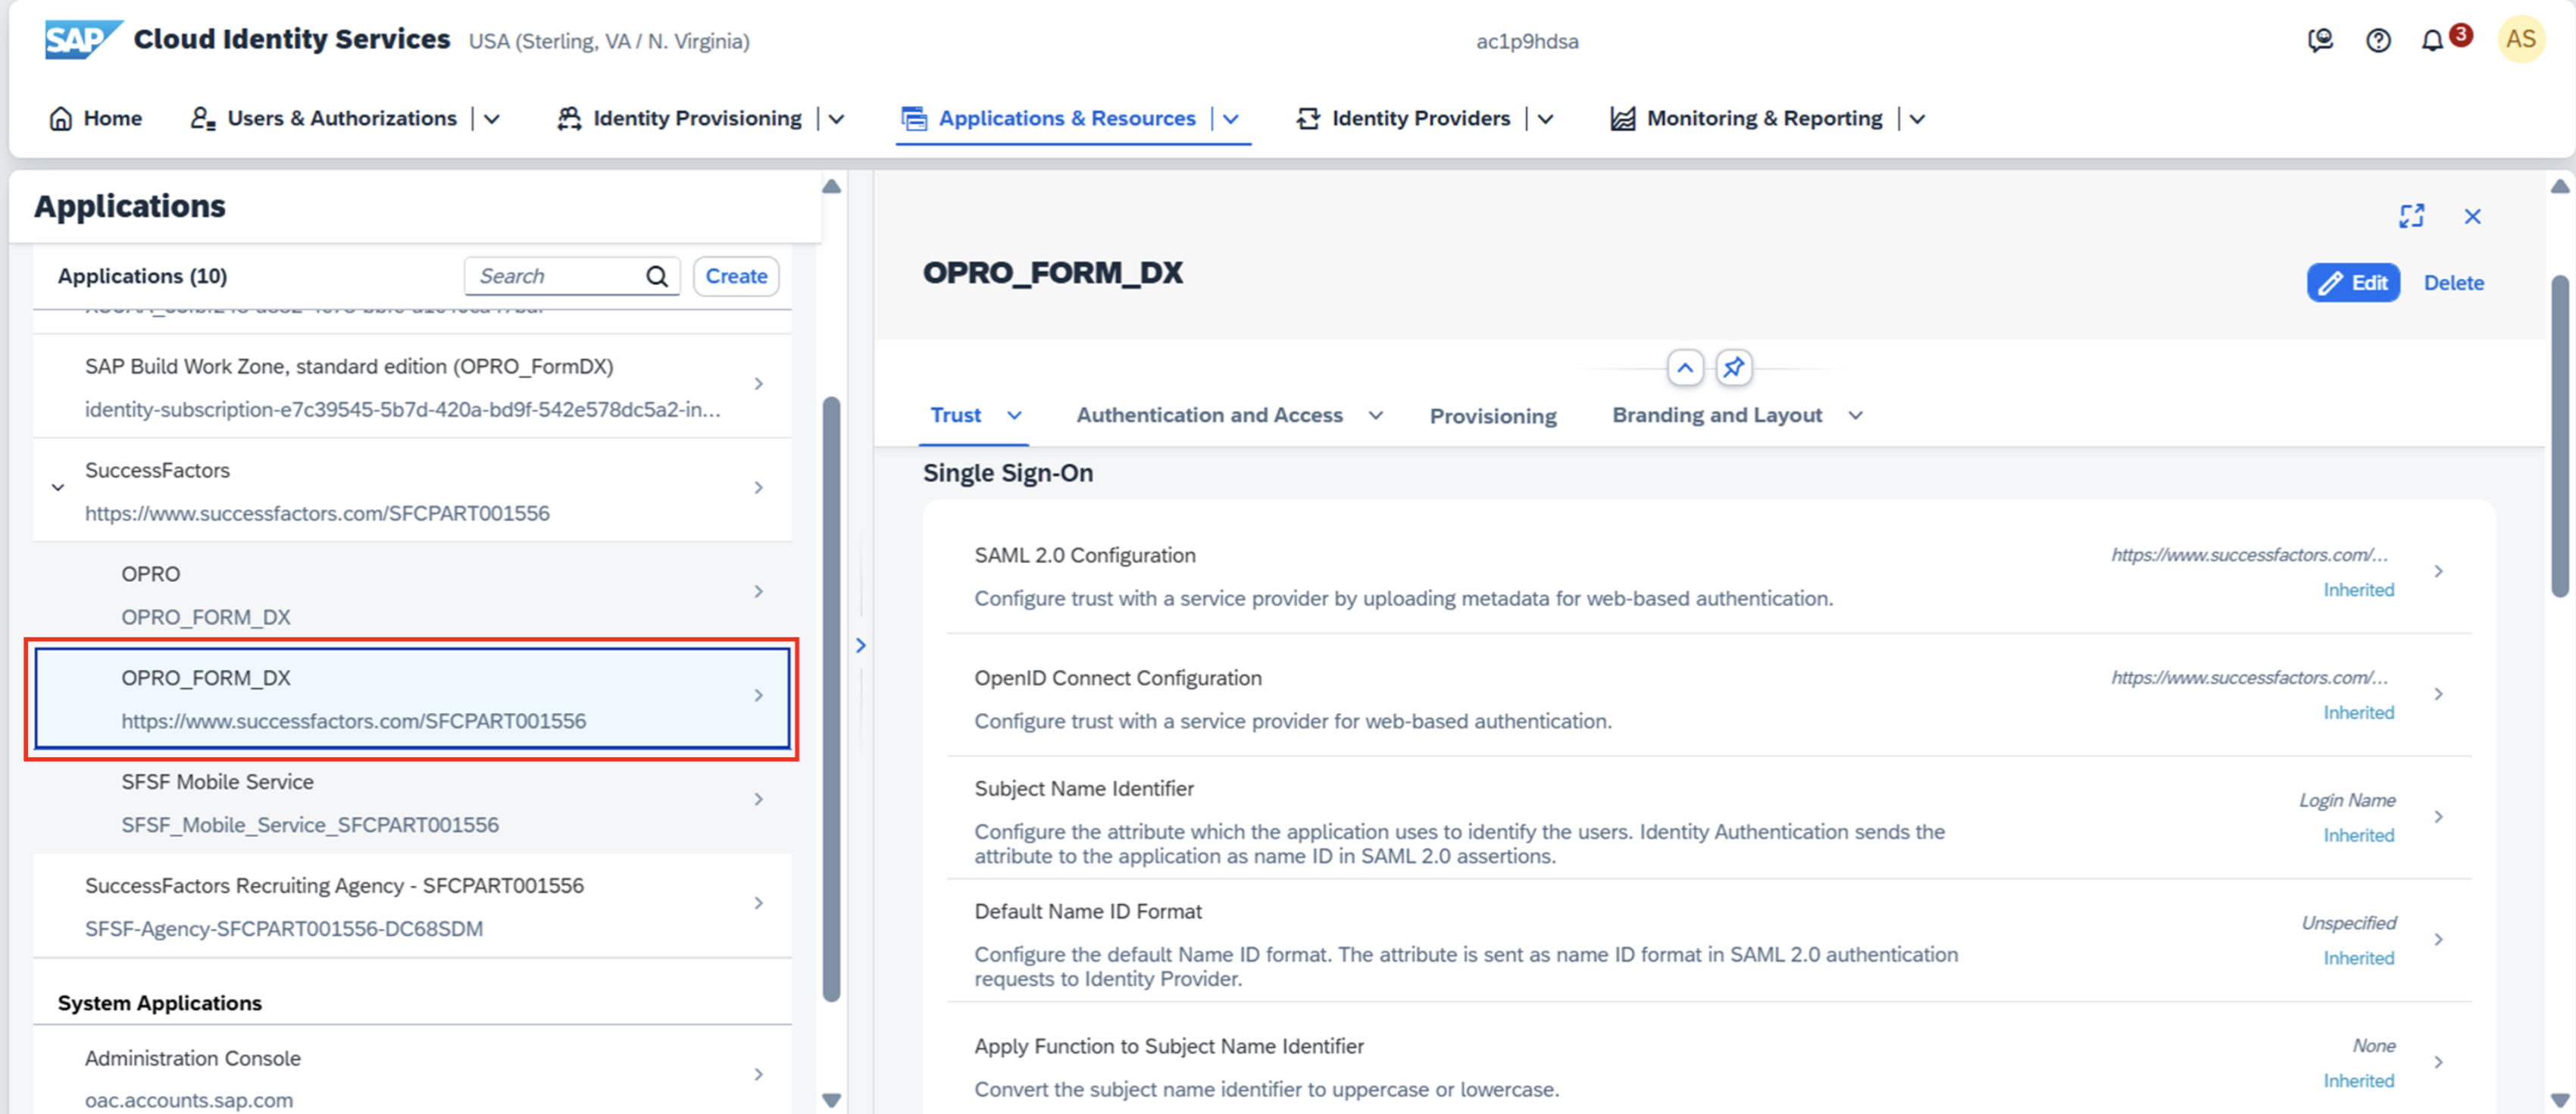The width and height of the screenshot is (2576, 1114).
Task: Click the AS user avatar
Action: tap(2520, 40)
